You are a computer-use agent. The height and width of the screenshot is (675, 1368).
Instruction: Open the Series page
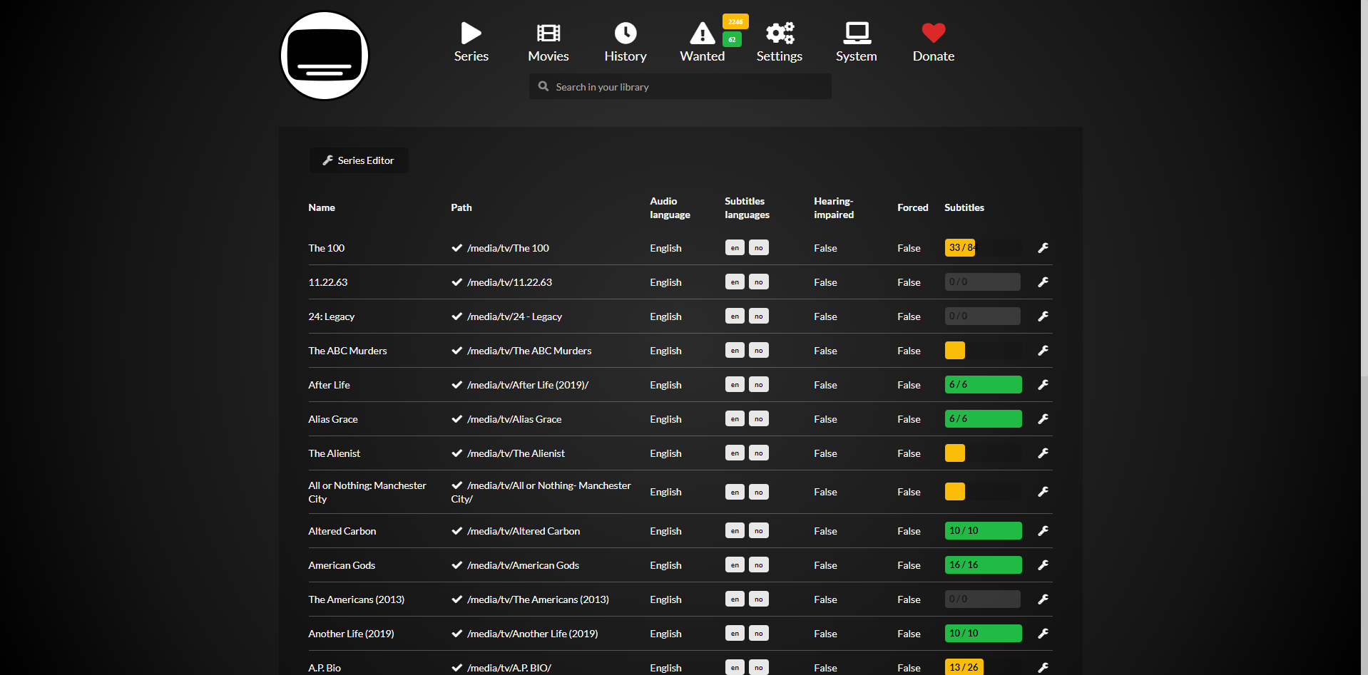(471, 42)
